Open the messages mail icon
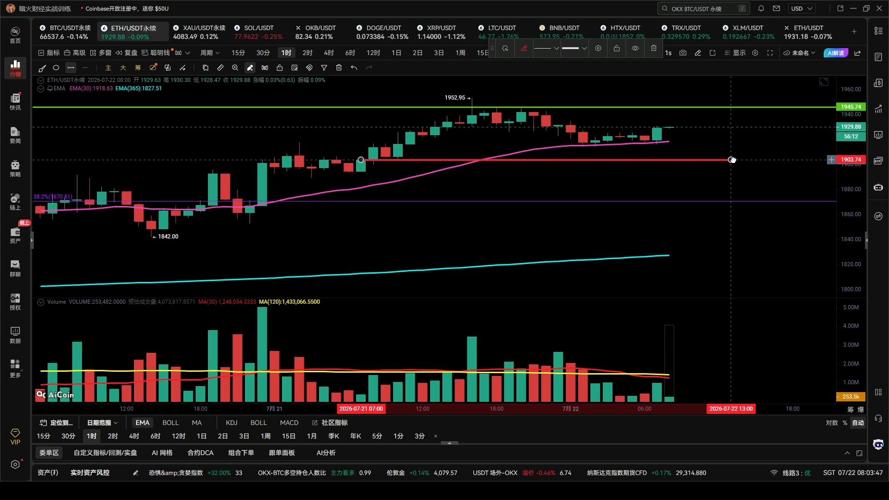Image resolution: width=889 pixels, height=500 pixels. (776, 8)
